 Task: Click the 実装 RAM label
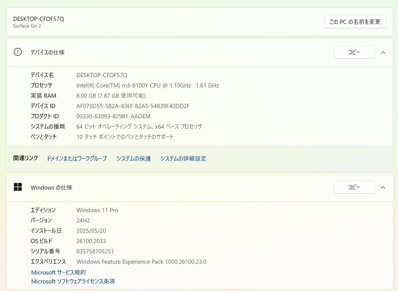point(43,96)
